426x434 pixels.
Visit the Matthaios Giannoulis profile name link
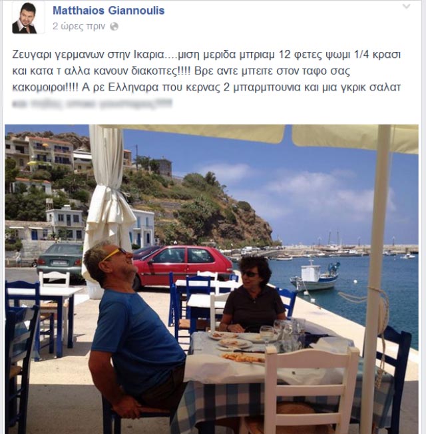click(108, 11)
